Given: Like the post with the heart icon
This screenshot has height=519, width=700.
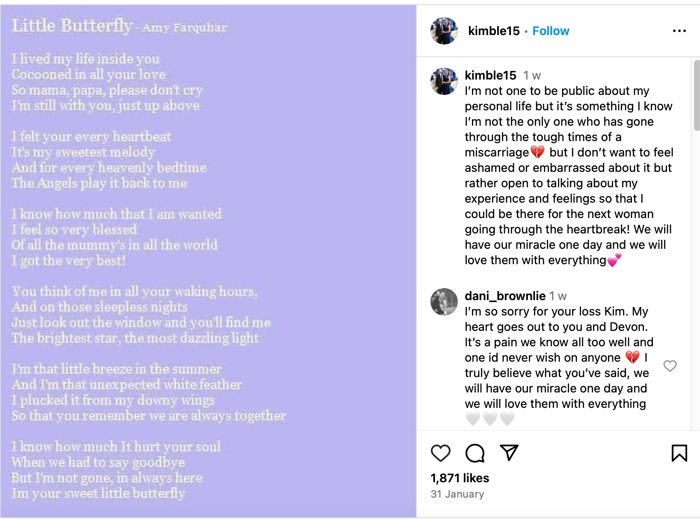Looking at the screenshot, I should (441, 454).
